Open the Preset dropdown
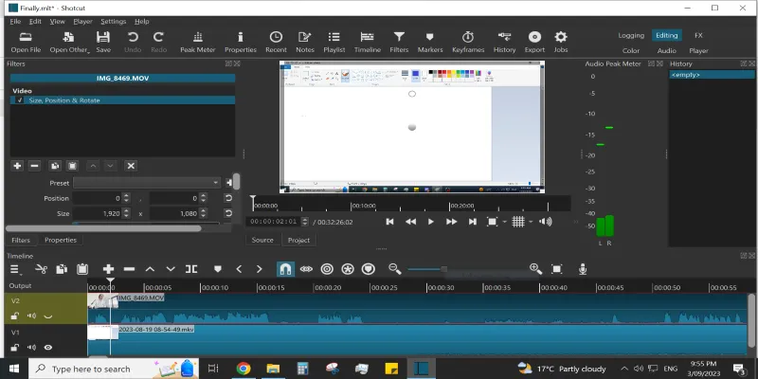Screen dimensions: 758x379 pos(147,183)
